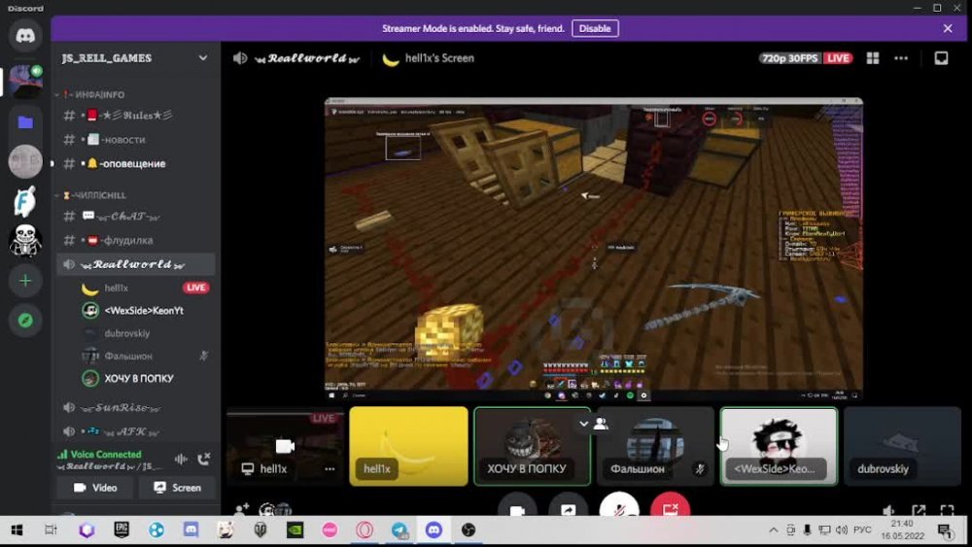Select the Sans skeleton server icon

[25, 240]
